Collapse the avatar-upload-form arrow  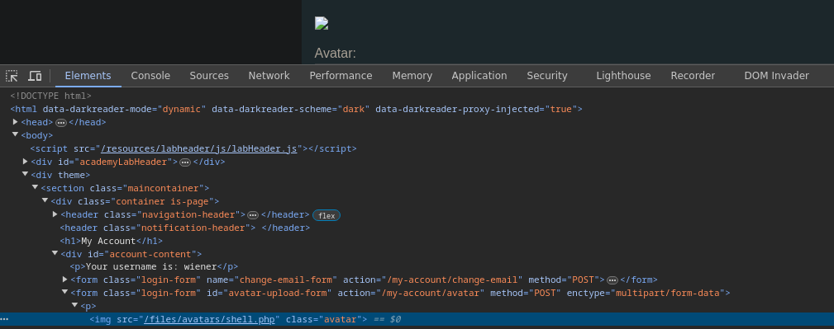[65, 292]
